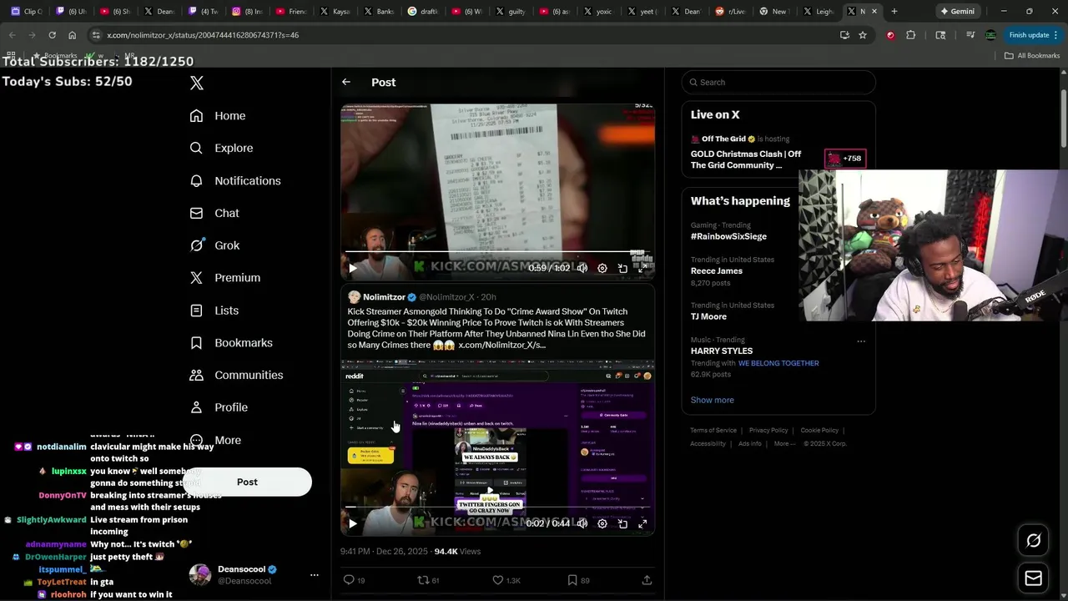Like the post with 1.3K likes
The image size is (1068, 601).
(x=506, y=579)
